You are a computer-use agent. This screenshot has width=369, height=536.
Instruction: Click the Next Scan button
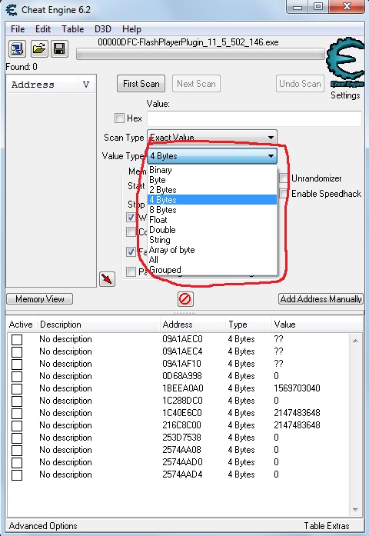[x=196, y=84]
